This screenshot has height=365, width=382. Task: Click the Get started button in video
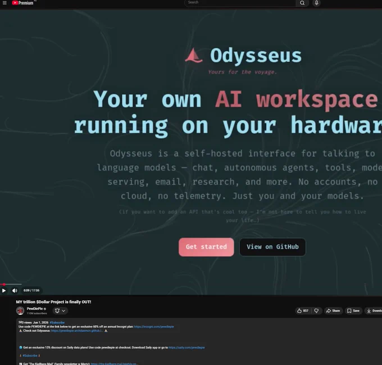click(x=206, y=247)
